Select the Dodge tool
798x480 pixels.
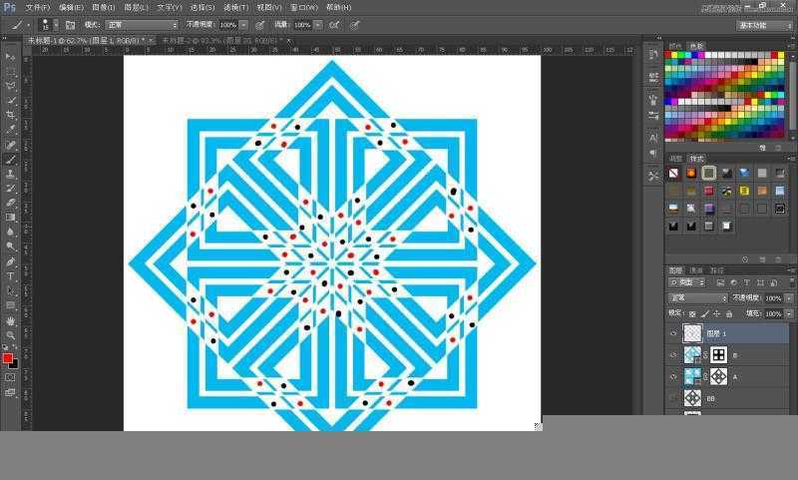10,246
